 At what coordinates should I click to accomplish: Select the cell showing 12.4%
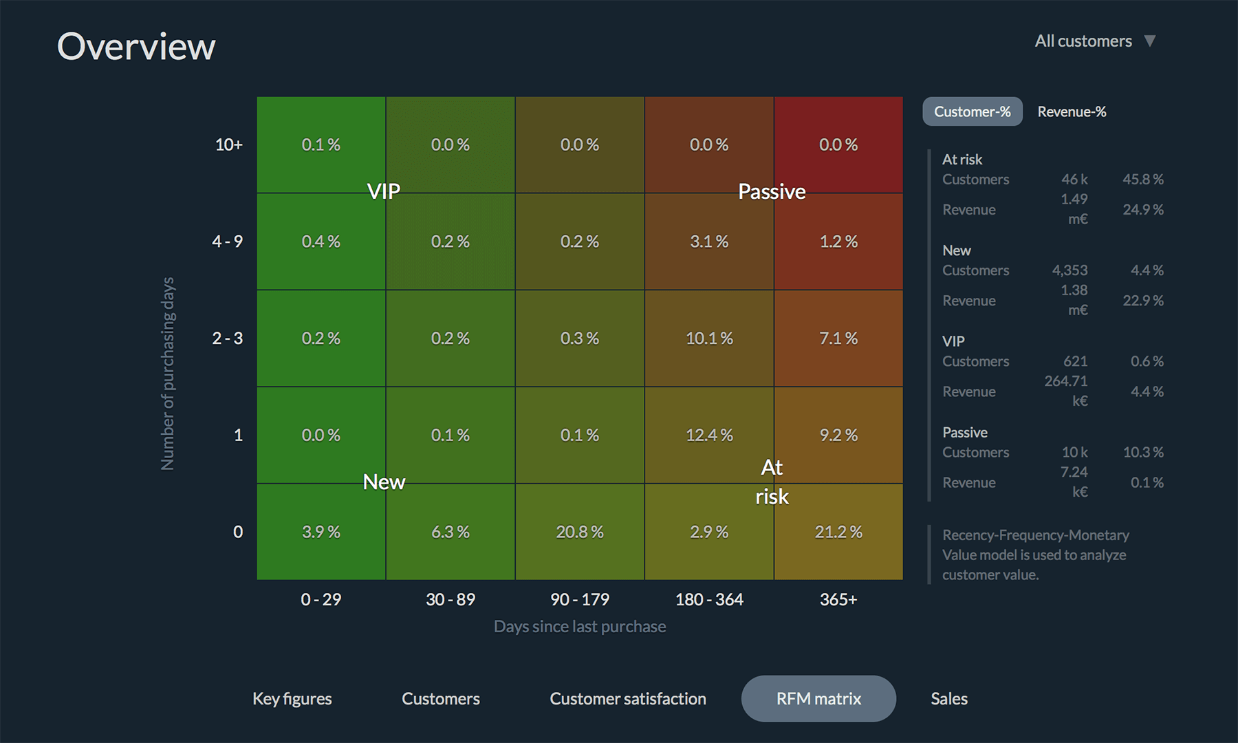coord(709,435)
